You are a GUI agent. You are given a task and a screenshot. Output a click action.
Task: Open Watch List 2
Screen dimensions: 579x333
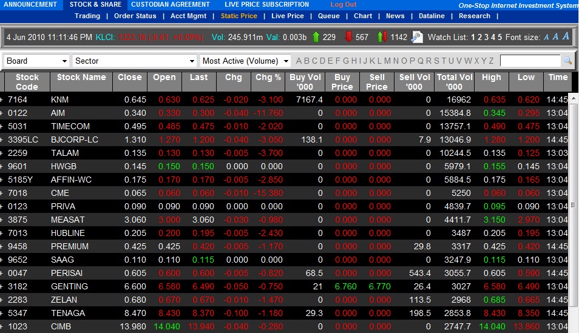pos(479,37)
